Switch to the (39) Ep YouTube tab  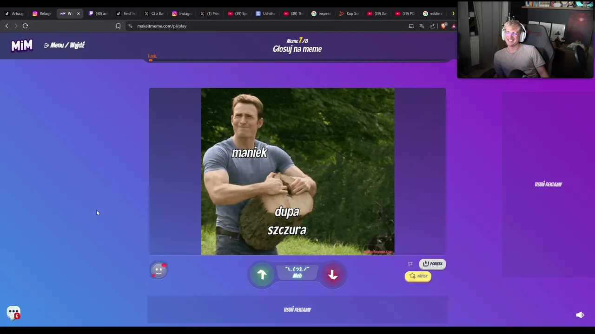point(238,13)
